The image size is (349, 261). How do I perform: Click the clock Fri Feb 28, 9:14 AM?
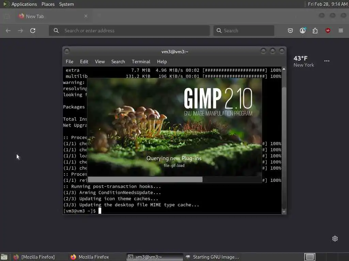point(328,4)
